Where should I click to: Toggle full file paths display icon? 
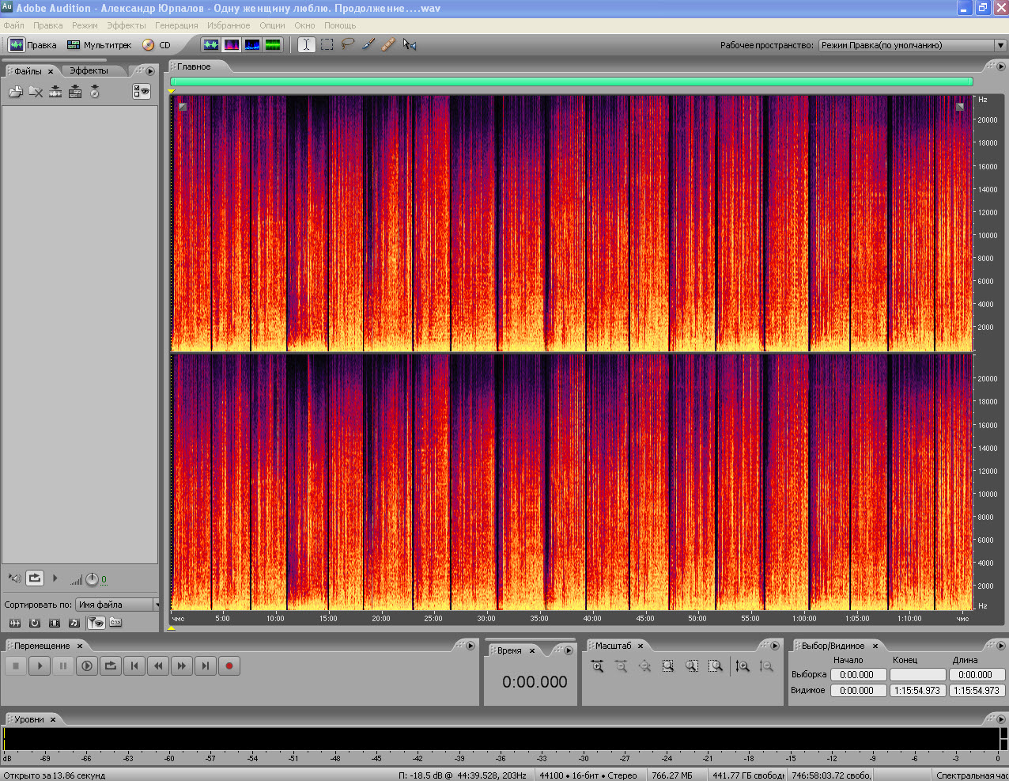click(x=115, y=623)
